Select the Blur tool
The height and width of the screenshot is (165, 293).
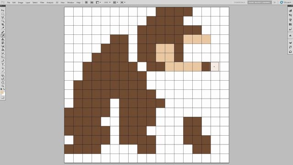[3, 53]
